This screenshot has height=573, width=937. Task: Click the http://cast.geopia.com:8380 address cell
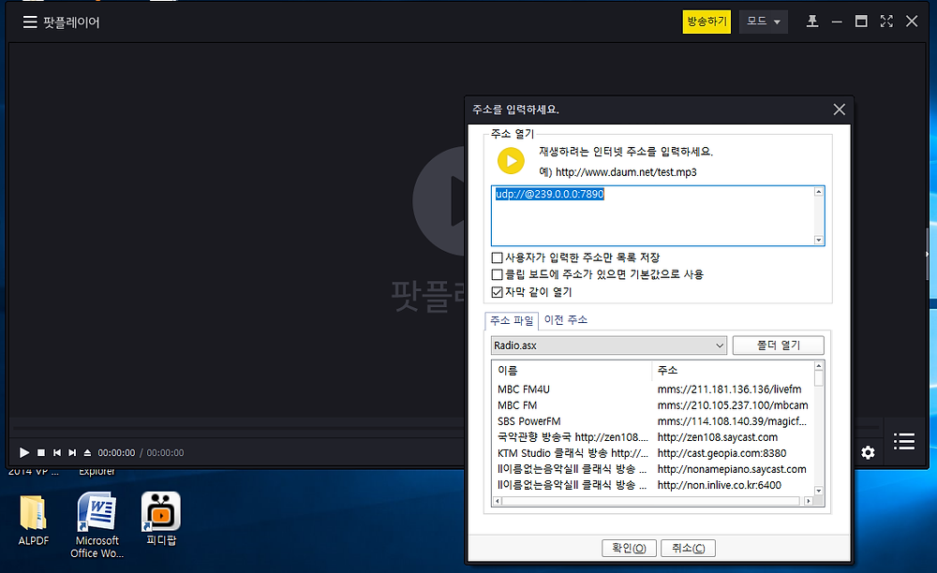(x=721, y=453)
